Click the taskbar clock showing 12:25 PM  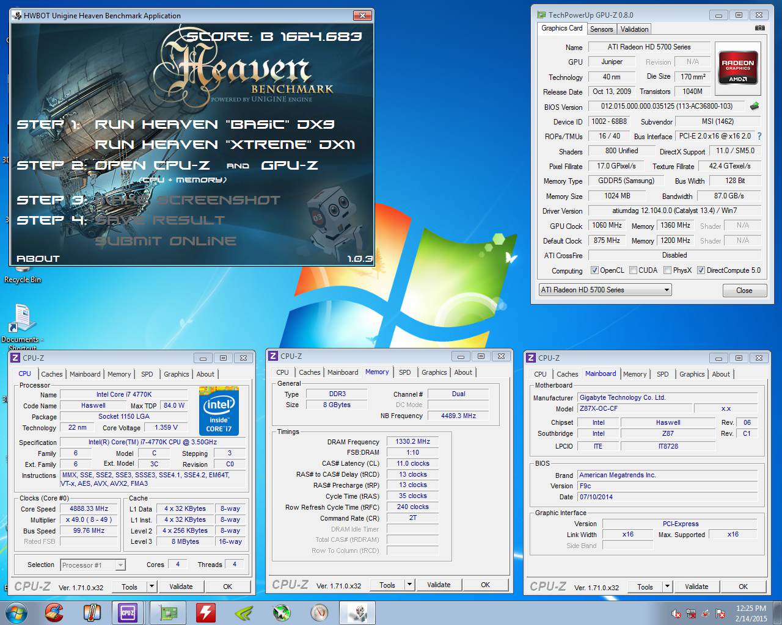[751, 613]
